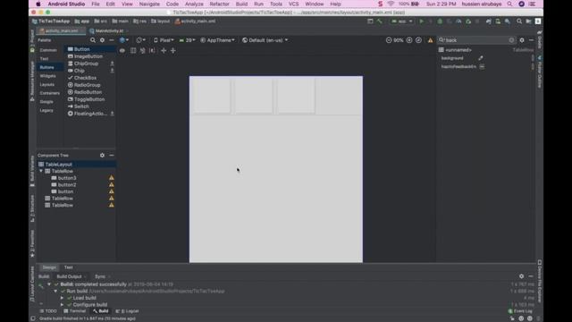
Task: Open Sync tab in Build panel
Action: (x=100, y=276)
